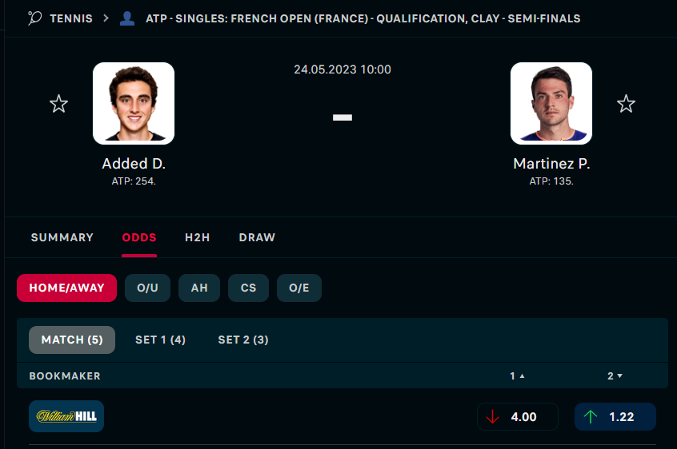
Task: Open the Draw tab
Action: click(x=257, y=237)
